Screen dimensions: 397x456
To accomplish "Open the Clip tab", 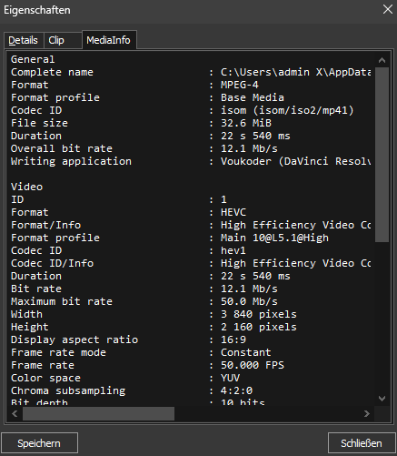I will 63,40.
